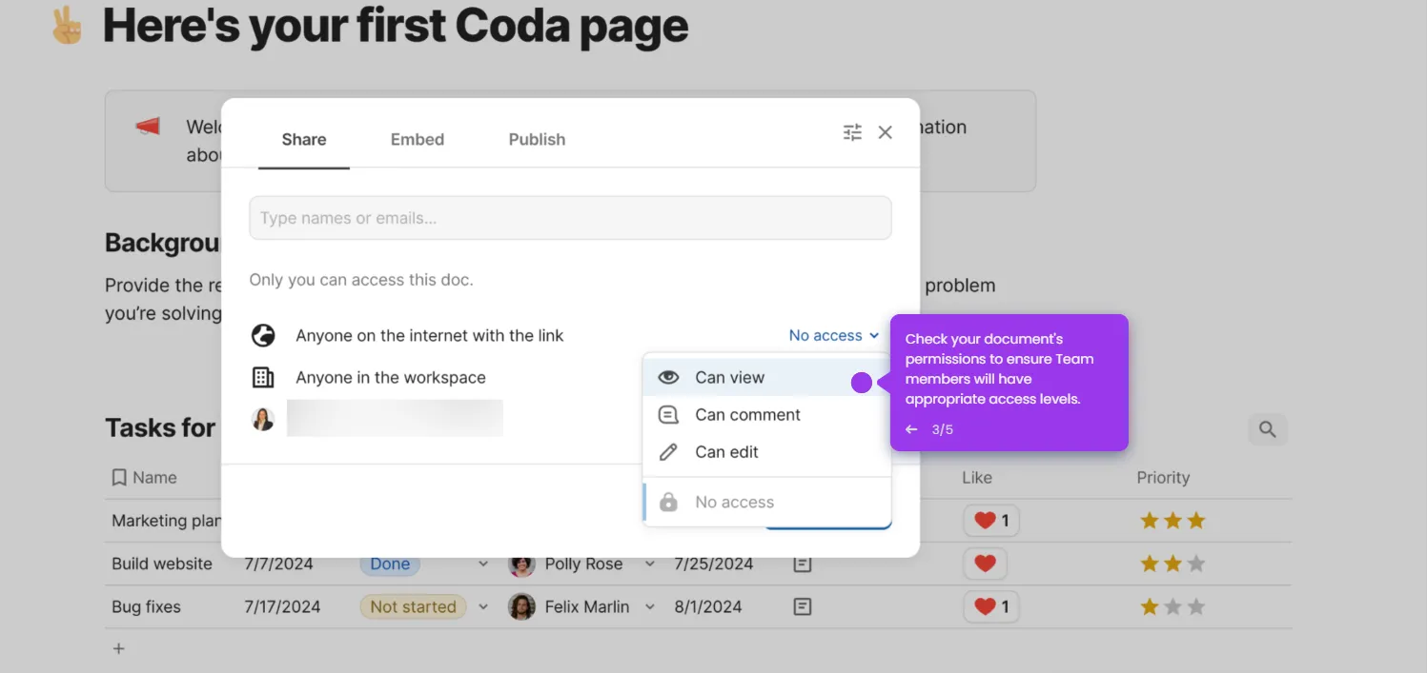
Task: Click the Marketing plan cell
Action: point(166,521)
